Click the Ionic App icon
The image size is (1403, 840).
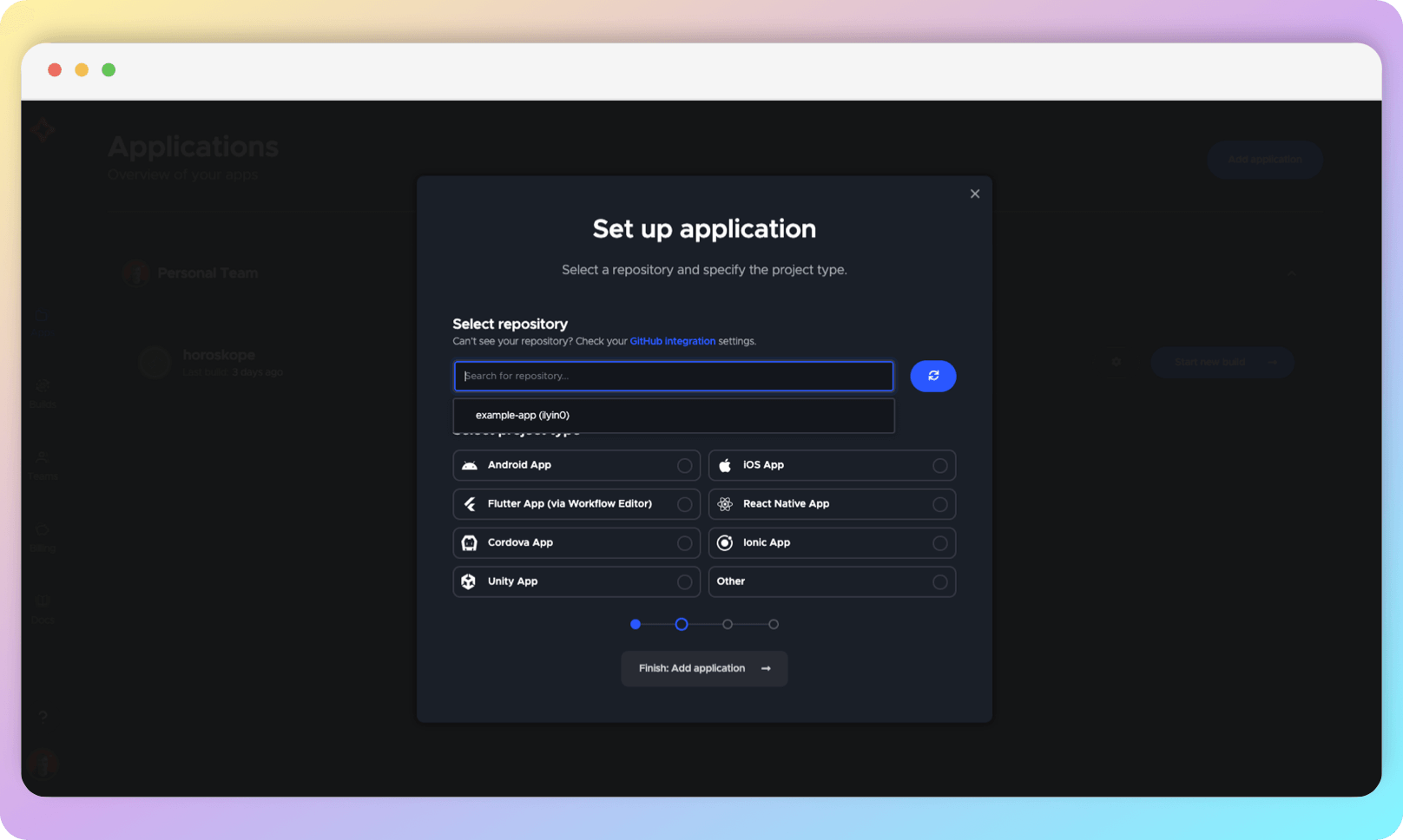(726, 542)
